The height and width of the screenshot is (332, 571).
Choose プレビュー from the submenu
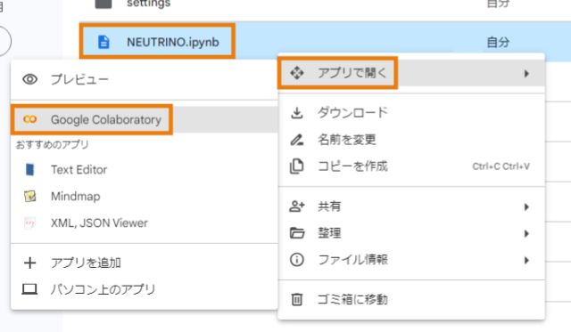coord(145,79)
